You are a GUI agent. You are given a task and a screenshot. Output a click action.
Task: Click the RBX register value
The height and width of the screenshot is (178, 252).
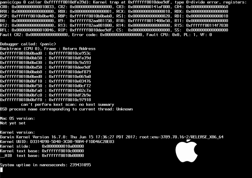click(91, 12)
